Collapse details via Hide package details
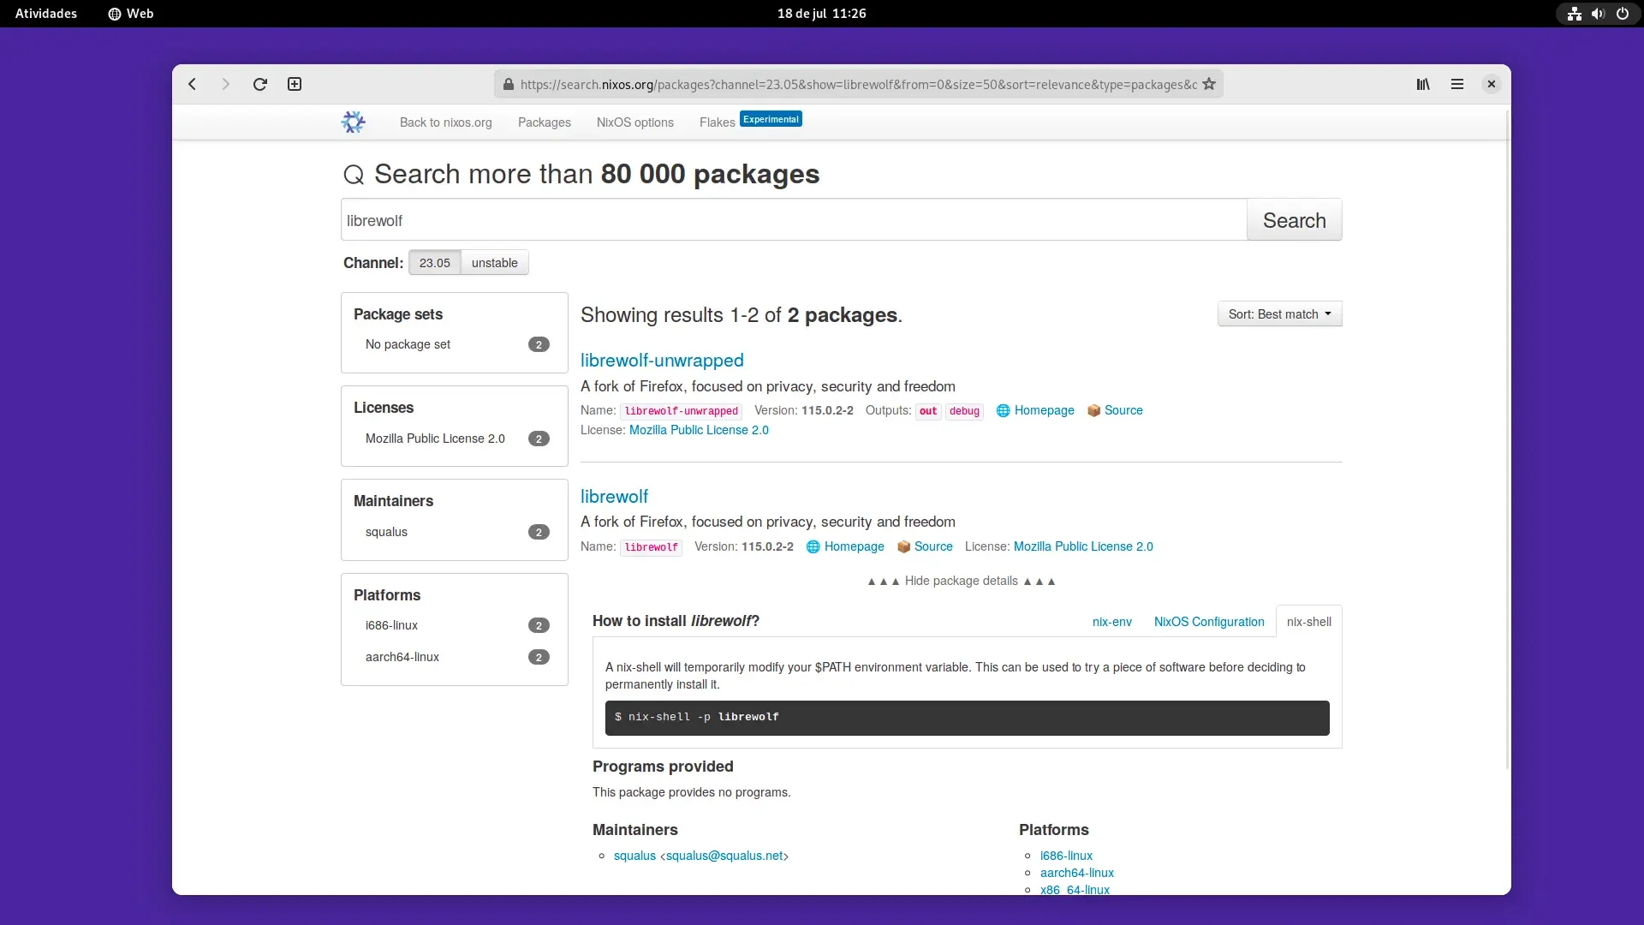 pos(961,581)
